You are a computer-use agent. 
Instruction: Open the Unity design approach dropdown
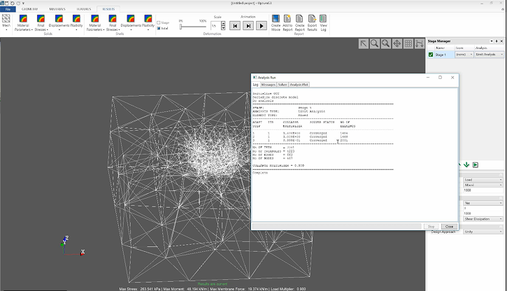pos(483,232)
